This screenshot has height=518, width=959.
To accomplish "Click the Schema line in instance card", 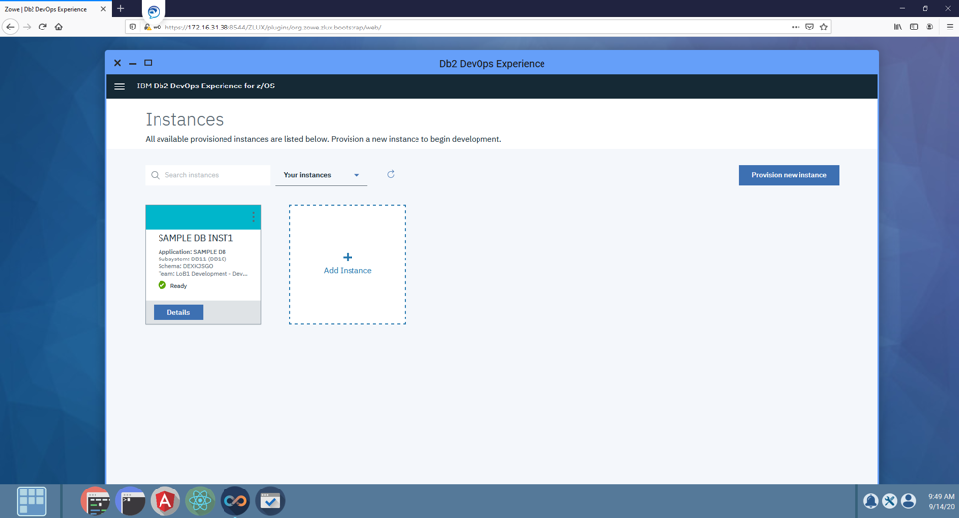I will (x=185, y=266).
